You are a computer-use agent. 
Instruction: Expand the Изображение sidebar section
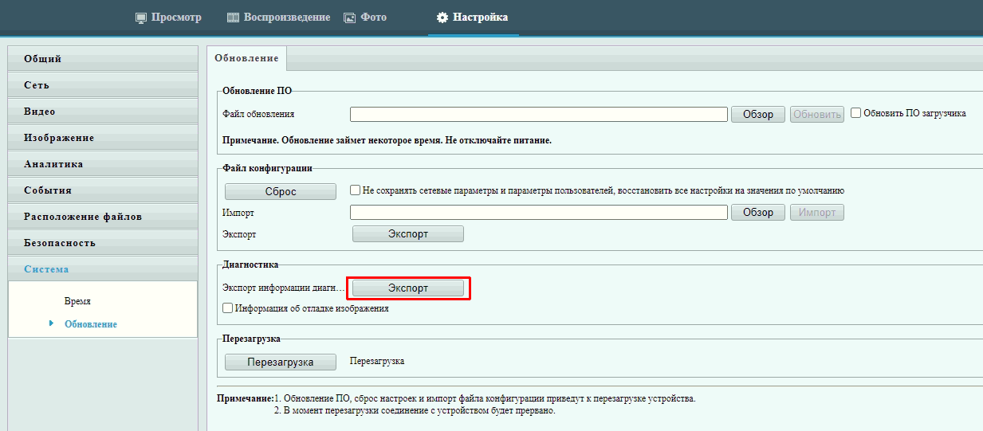pyautogui.click(x=103, y=138)
